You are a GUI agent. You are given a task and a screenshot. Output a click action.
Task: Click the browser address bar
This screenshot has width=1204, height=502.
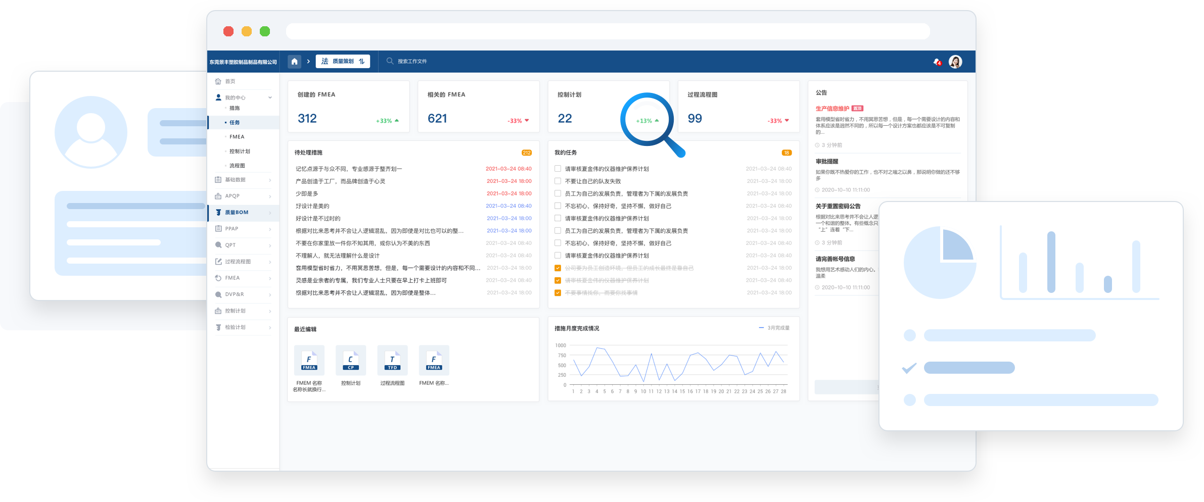pos(608,31)
